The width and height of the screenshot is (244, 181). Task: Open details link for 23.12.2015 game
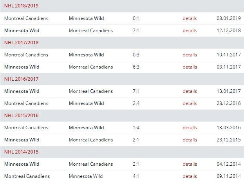point(190,140)
